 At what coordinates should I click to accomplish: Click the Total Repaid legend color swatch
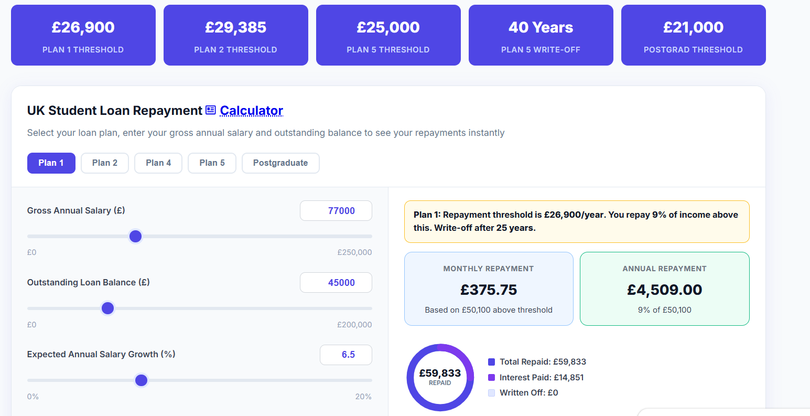point(491,362)
